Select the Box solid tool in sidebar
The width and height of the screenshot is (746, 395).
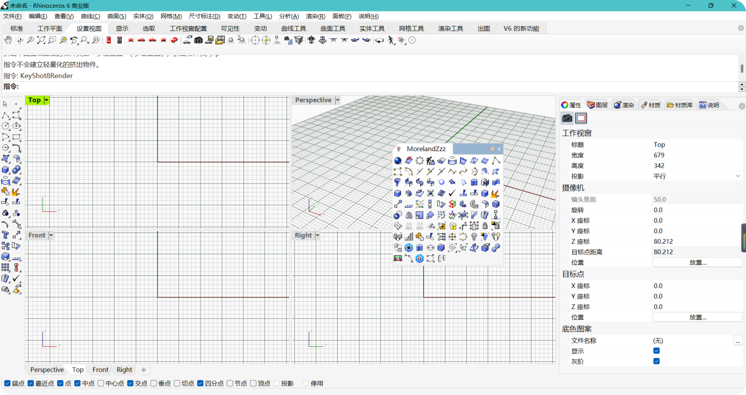click(x=5, y=170)
